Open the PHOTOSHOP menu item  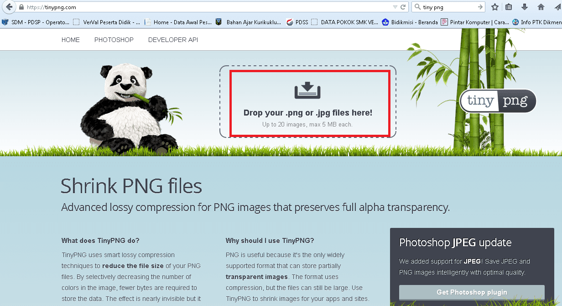(114, 40)
